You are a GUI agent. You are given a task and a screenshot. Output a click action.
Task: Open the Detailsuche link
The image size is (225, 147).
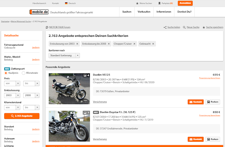tap(11, 35)
